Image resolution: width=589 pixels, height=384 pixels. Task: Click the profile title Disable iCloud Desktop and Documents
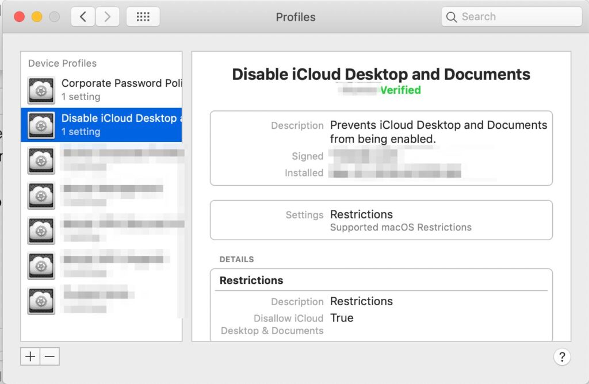click(x=381, y=74)
